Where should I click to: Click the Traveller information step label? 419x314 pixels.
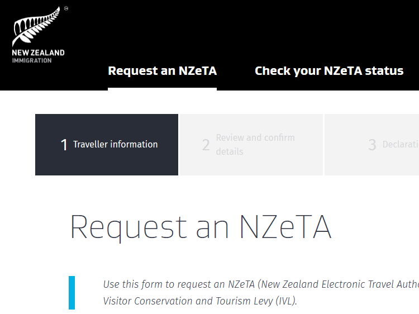pos(116,144)
